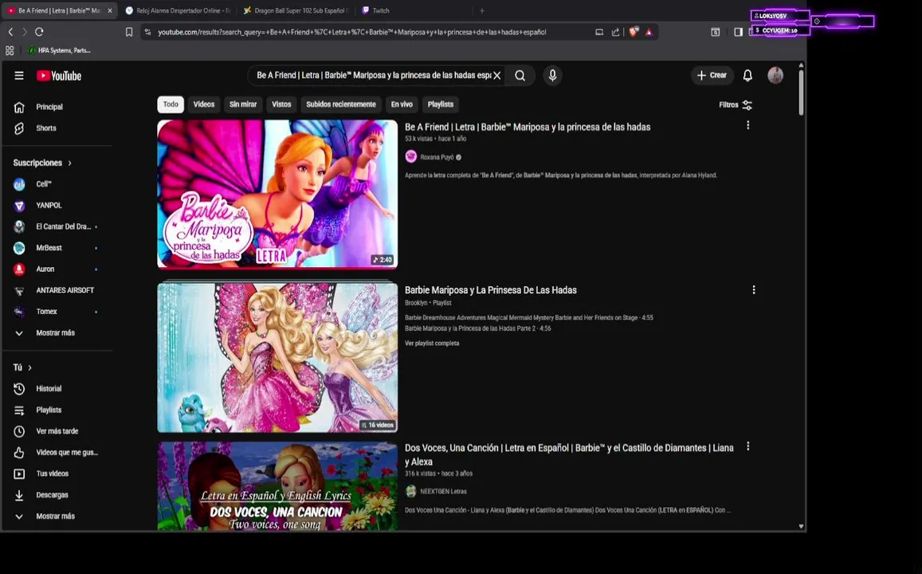Open options for Be A Friend video
922x574 pixels.
point(748,125)
